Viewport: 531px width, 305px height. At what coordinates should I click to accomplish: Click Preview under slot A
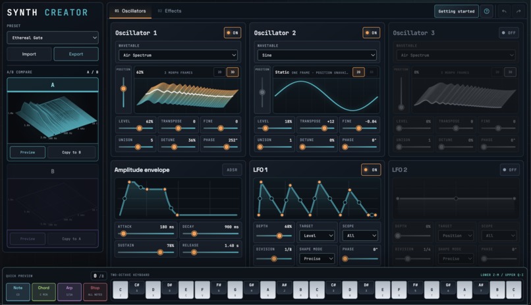(x=28, y=152)
